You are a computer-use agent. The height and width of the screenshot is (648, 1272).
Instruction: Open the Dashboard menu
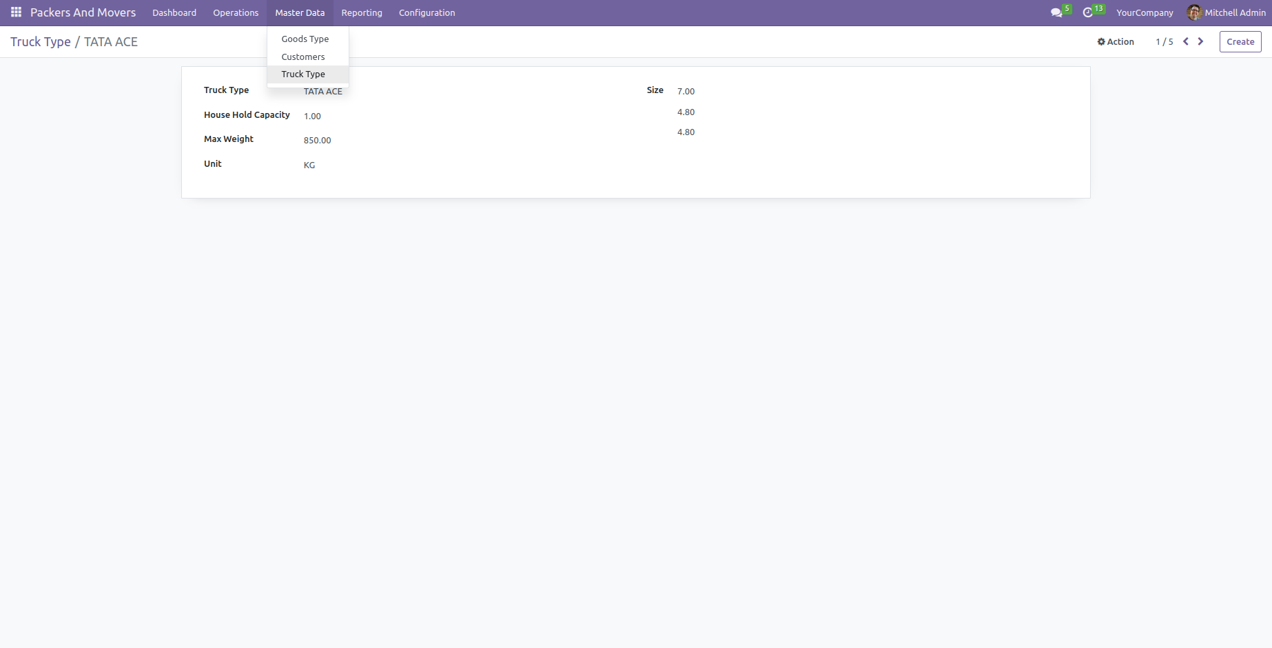[x=174, y=12]
